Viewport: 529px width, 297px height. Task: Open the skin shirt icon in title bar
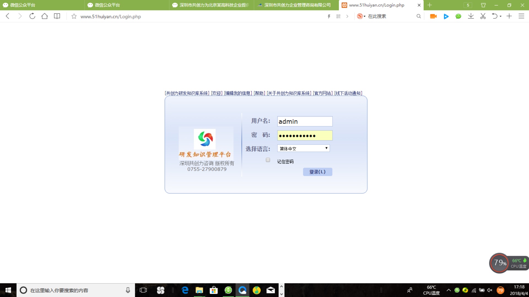483,5
